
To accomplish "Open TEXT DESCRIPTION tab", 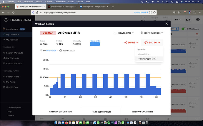I will pos(101,112).
